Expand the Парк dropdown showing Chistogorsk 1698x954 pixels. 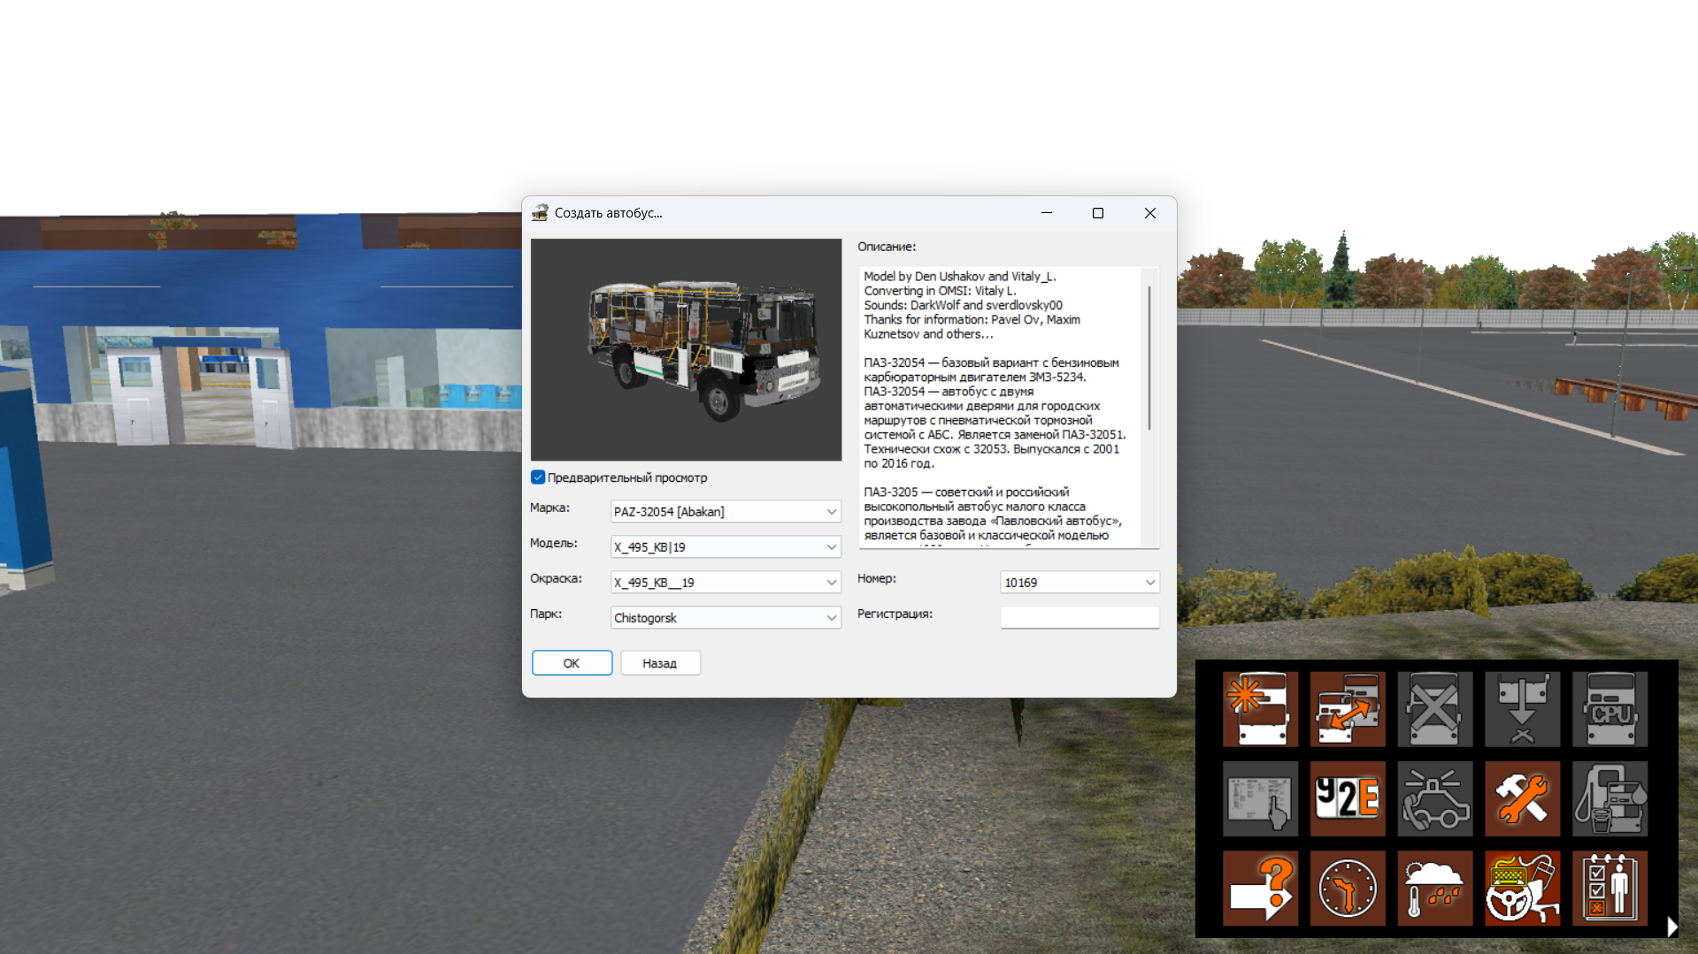[726, 618]
